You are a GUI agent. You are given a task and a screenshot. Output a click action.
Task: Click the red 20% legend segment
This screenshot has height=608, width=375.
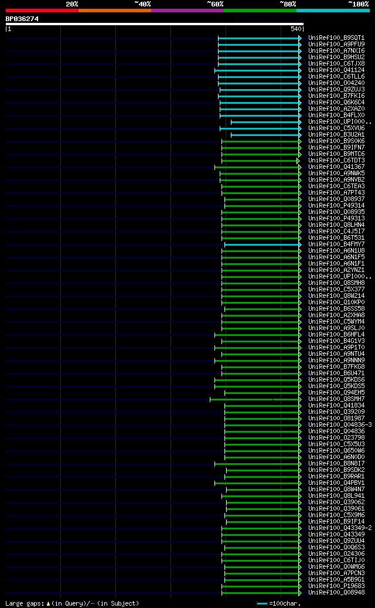tap(42, 11)
